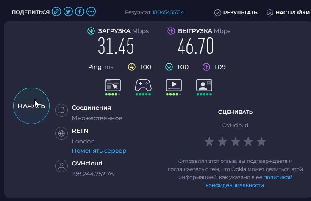The width and height of the screenshot is (311, 201).
Task: Share result on Twitter
Action: [x=68, y=12]
